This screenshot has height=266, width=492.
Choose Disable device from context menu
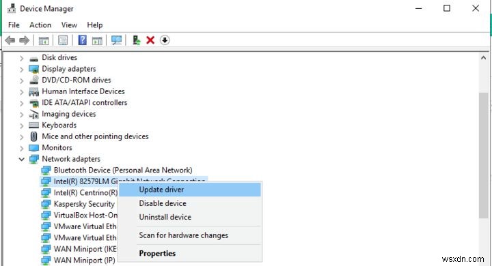[189, 203]
